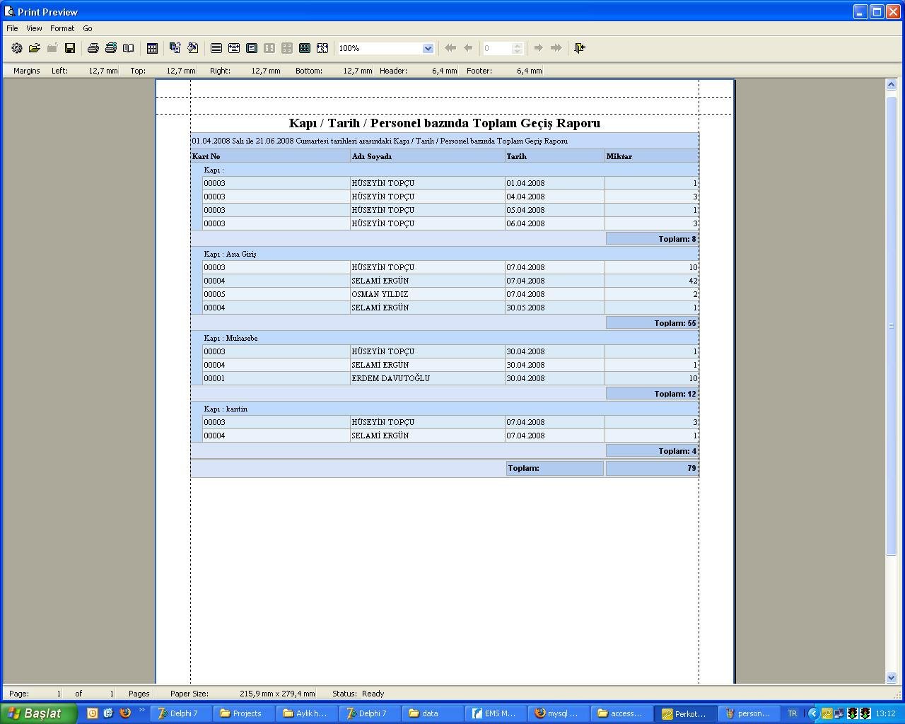Click the save floppy disk icon
Image resolution: width=905 pixels, height=724 pixels.
coord(70,48)
